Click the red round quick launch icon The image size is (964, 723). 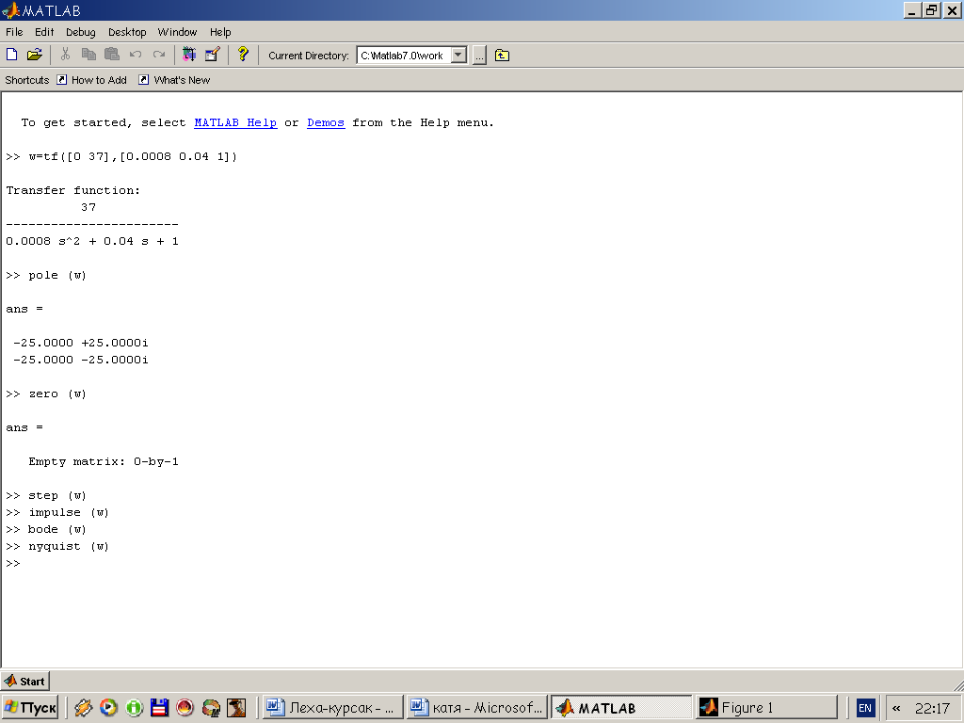tap(185, 708)
